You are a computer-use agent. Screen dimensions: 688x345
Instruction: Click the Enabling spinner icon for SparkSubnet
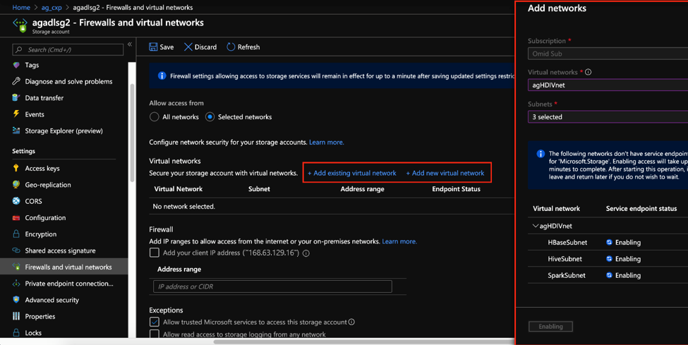point(609,275)
